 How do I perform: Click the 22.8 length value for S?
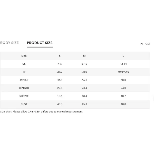tap(60, 88)
